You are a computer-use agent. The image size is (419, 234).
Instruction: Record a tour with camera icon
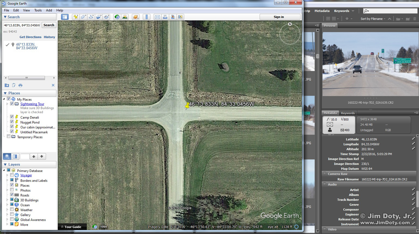click(106, 17)
